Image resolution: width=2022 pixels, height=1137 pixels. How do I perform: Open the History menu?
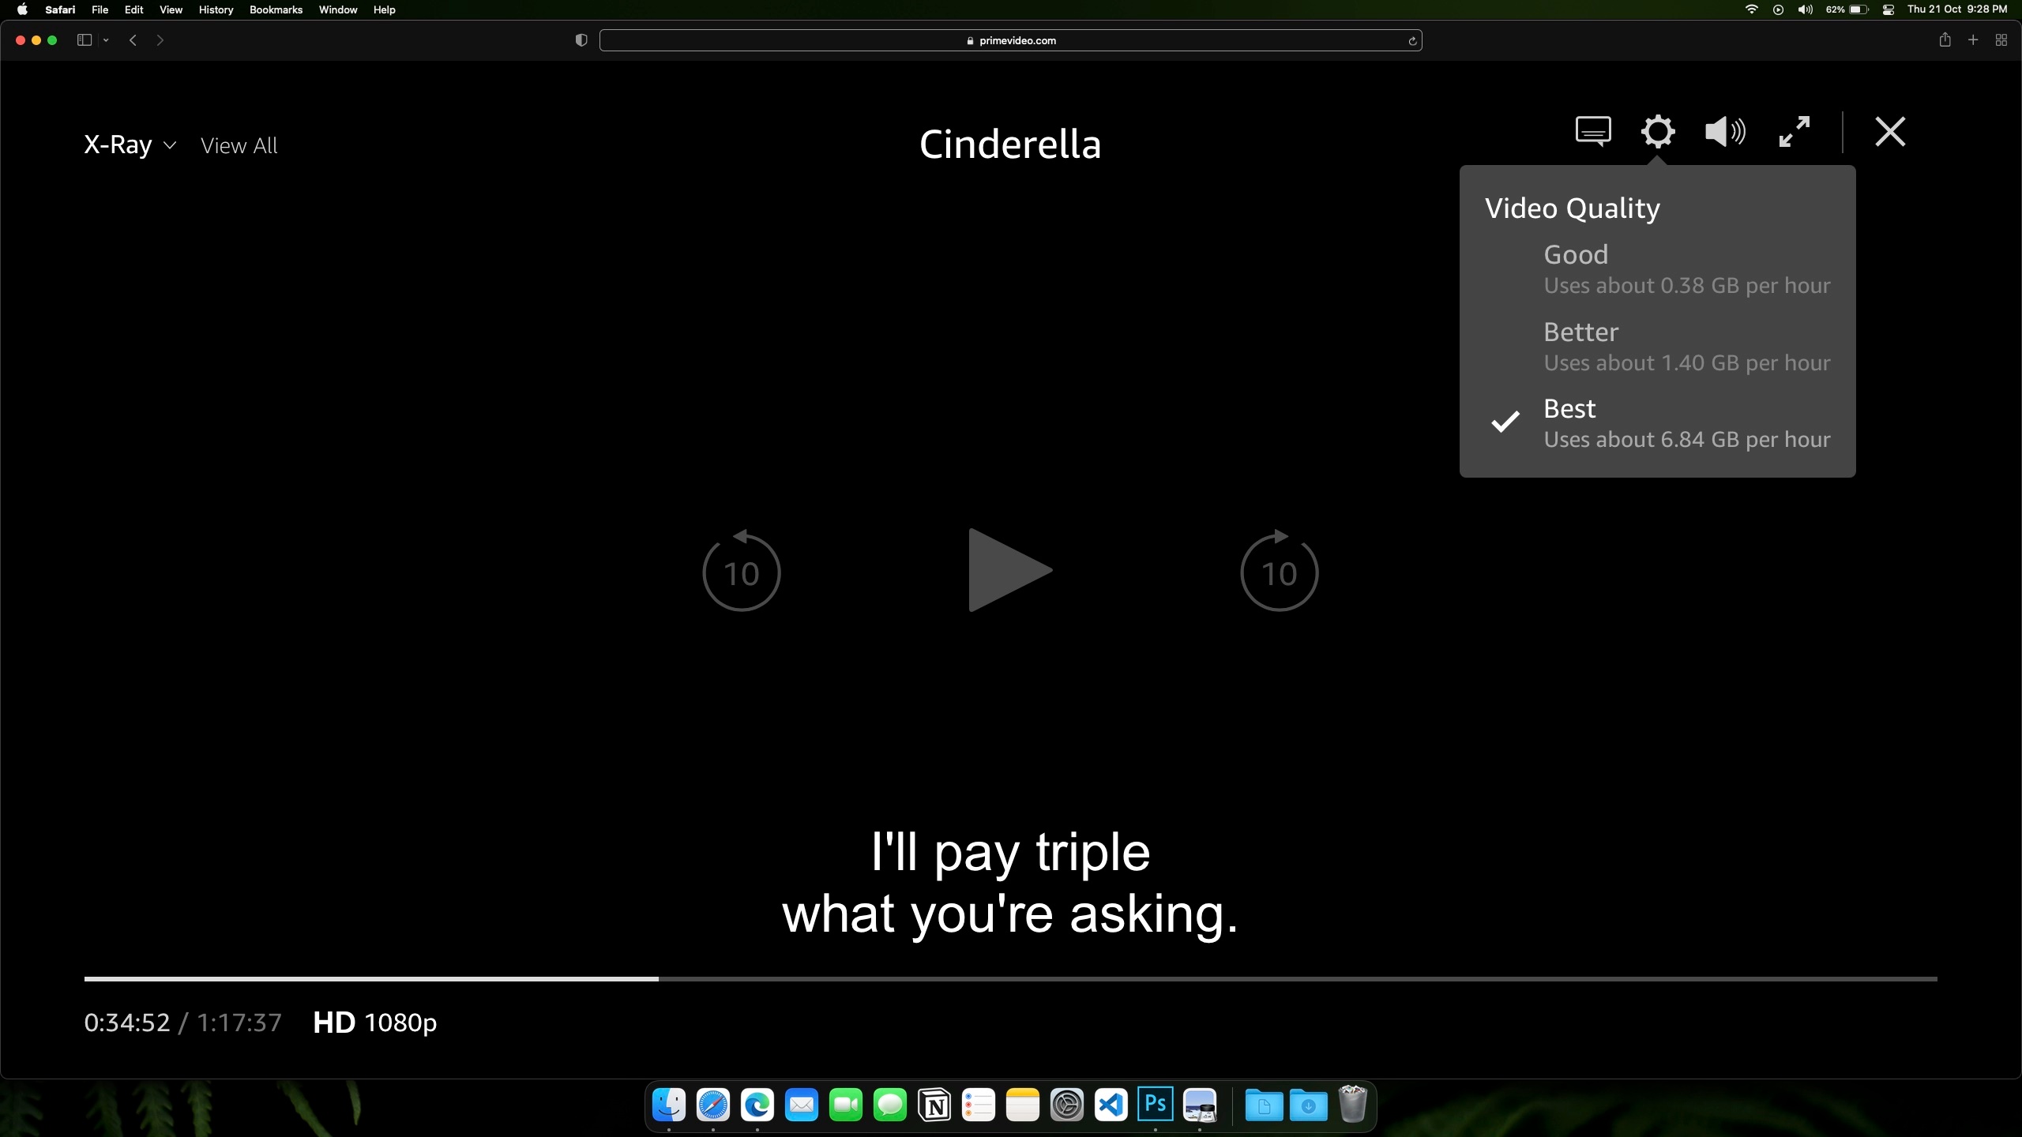216,9
